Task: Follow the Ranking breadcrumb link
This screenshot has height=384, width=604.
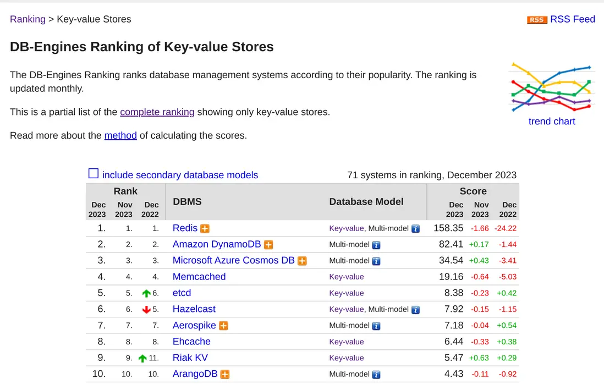Action: 28,19
